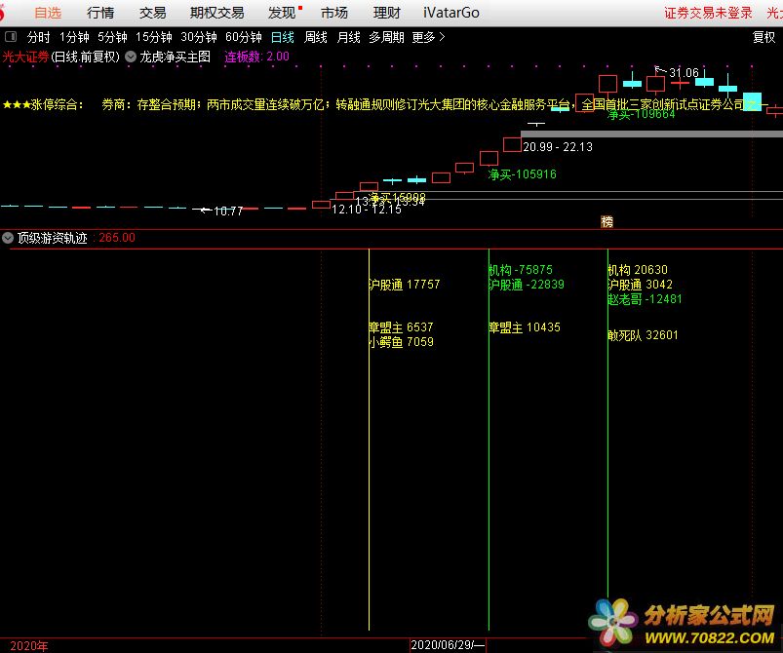The width and height of the screenshot is (783, 653).
Task: Click 证券交易未登录 login link
Action: pos(708,13)
